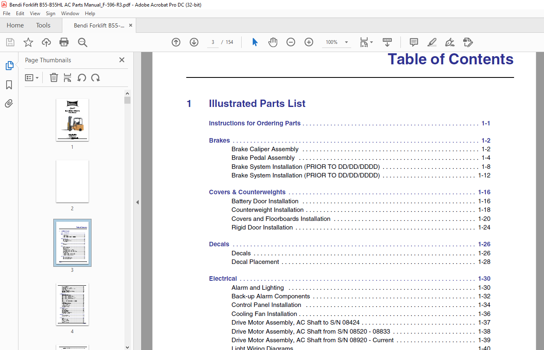Open Counterweight Installation entry
544x350 pixels.
point(267,210)
